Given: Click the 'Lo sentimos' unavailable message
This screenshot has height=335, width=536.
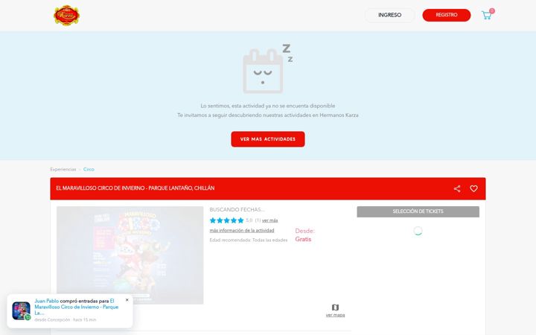Looking at the screenshot, I should coord(268,106).
